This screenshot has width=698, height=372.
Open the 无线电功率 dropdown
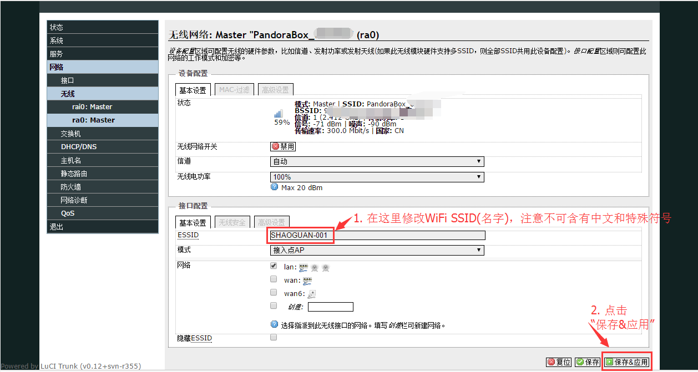tap(377, 177)
